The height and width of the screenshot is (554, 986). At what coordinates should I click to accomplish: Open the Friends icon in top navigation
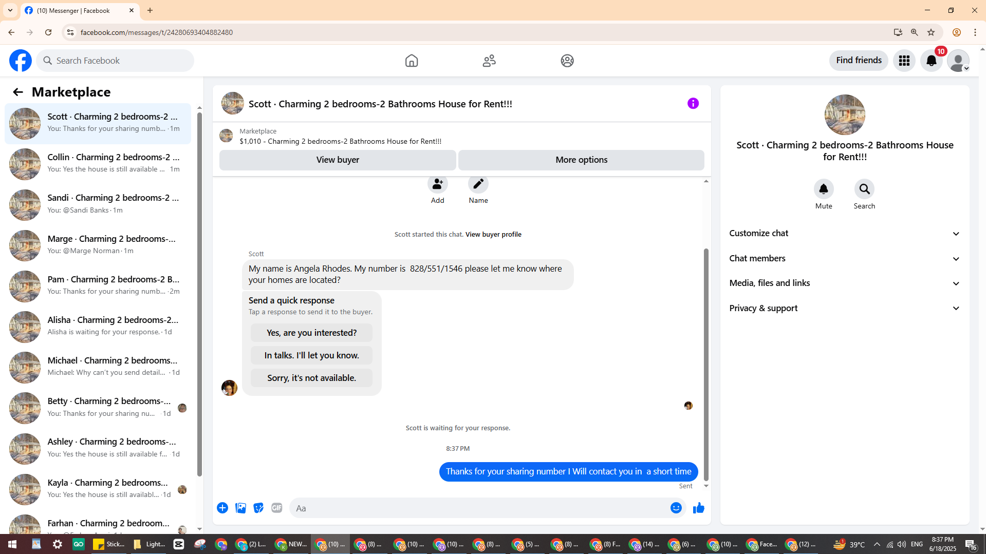[x=489, y=61]
